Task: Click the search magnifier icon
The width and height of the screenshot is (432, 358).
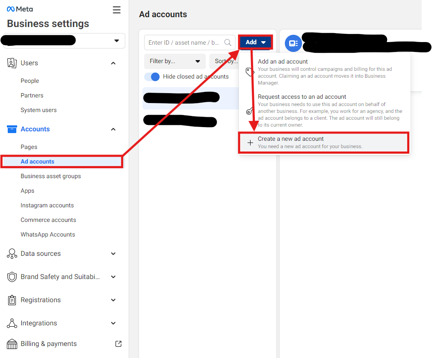Action: pos(228,42)
